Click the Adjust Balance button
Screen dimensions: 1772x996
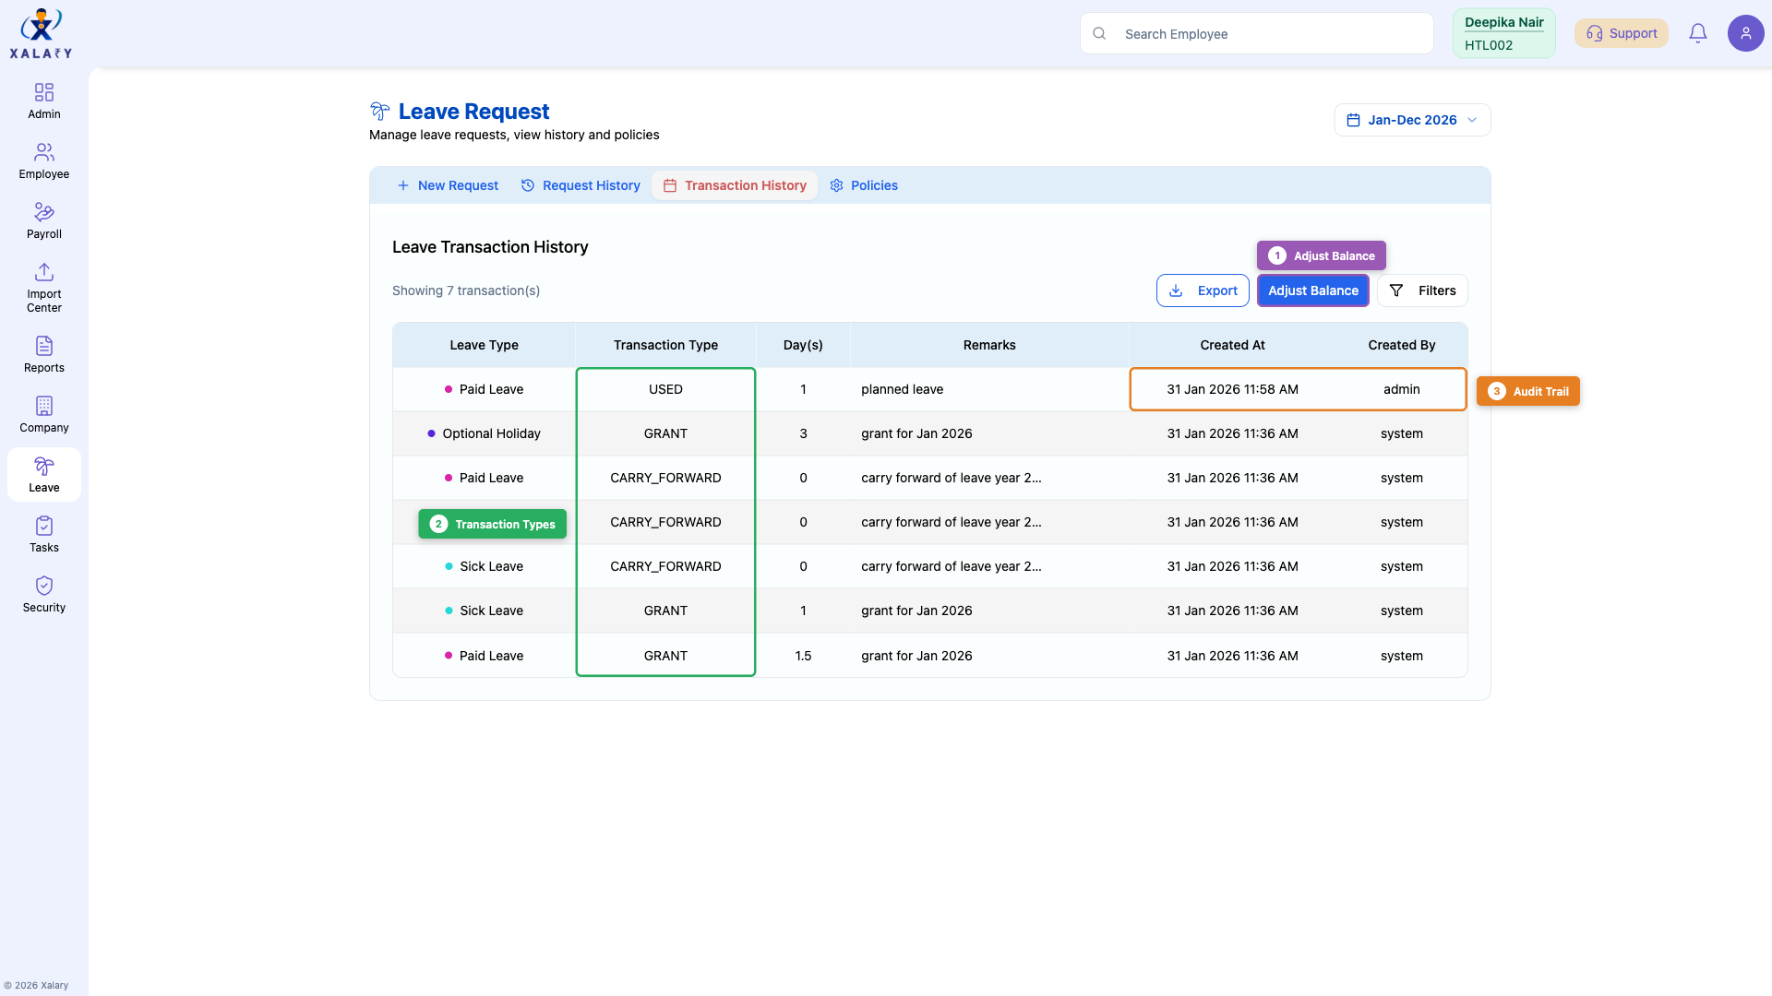point(1312,290)
